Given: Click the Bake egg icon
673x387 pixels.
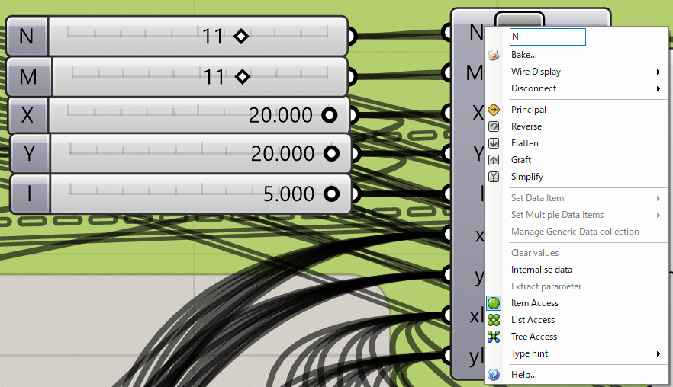Looking at the screenshot, I should 494,55.
